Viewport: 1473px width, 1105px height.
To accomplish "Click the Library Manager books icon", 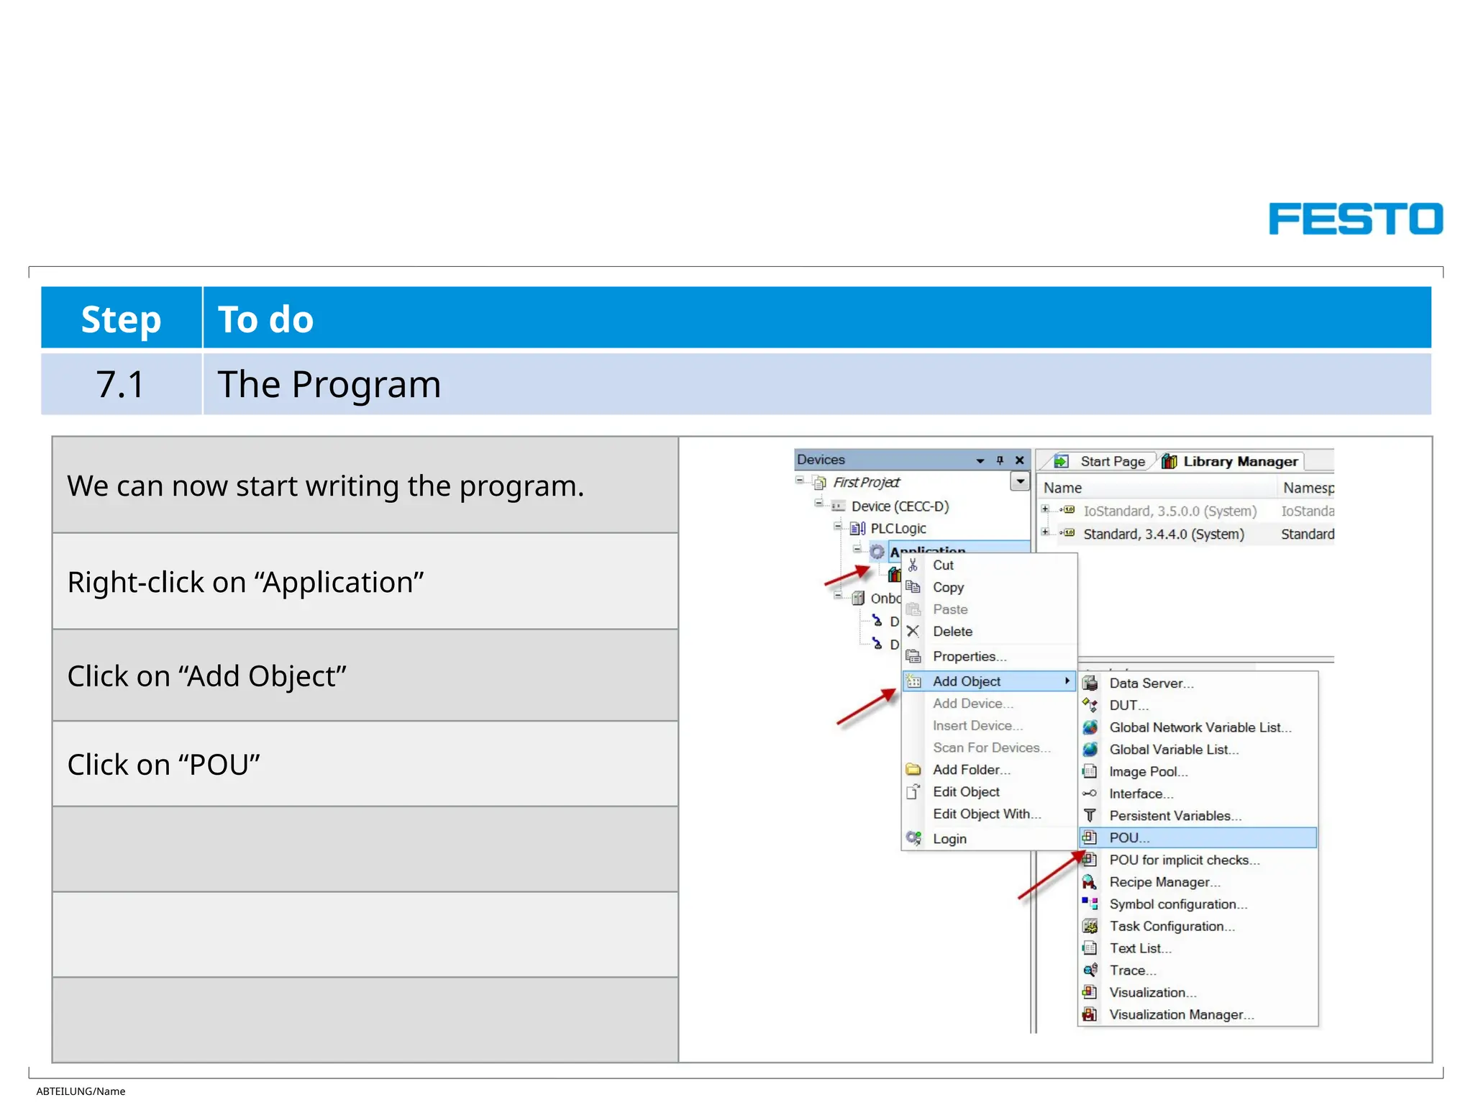I will tap(1169, 461).
